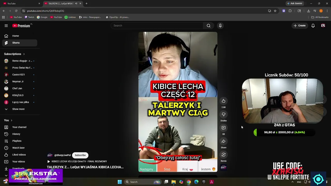Open the Linktree bookmark
The height and width of the screenshot is (186, 331).
(70, 17)
